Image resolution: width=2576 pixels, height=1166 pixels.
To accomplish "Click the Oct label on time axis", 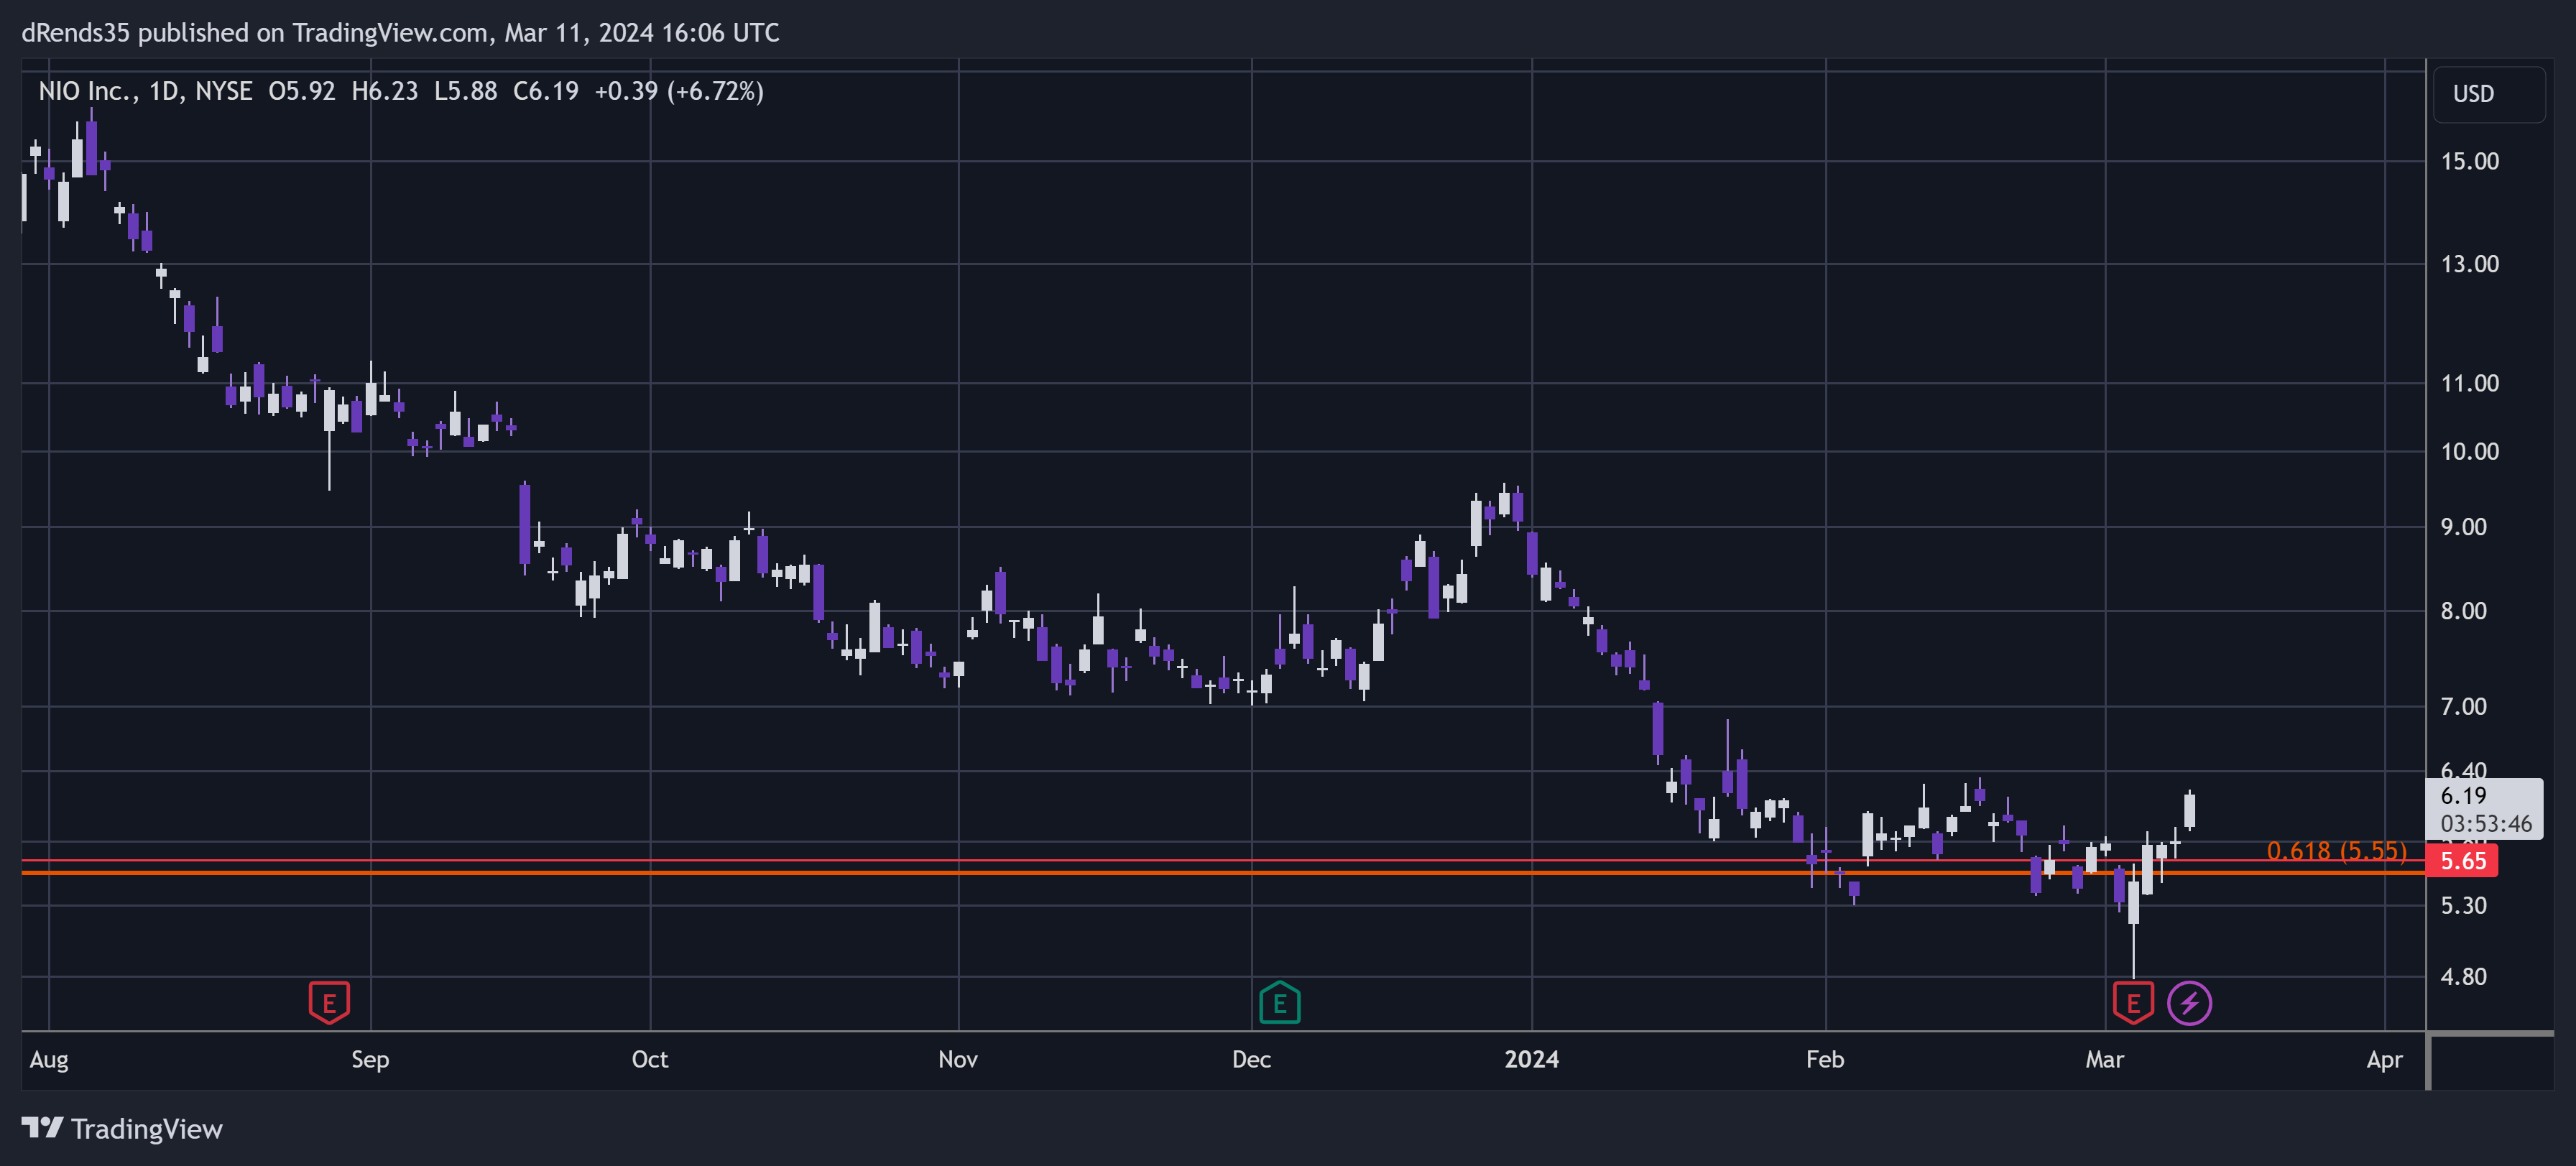I will coord(650,1060).
